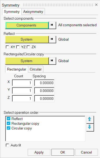Screen dimensions: 100x158
Task: Enable XY reflect plane checkbox
Action: (x=7, y=47)
